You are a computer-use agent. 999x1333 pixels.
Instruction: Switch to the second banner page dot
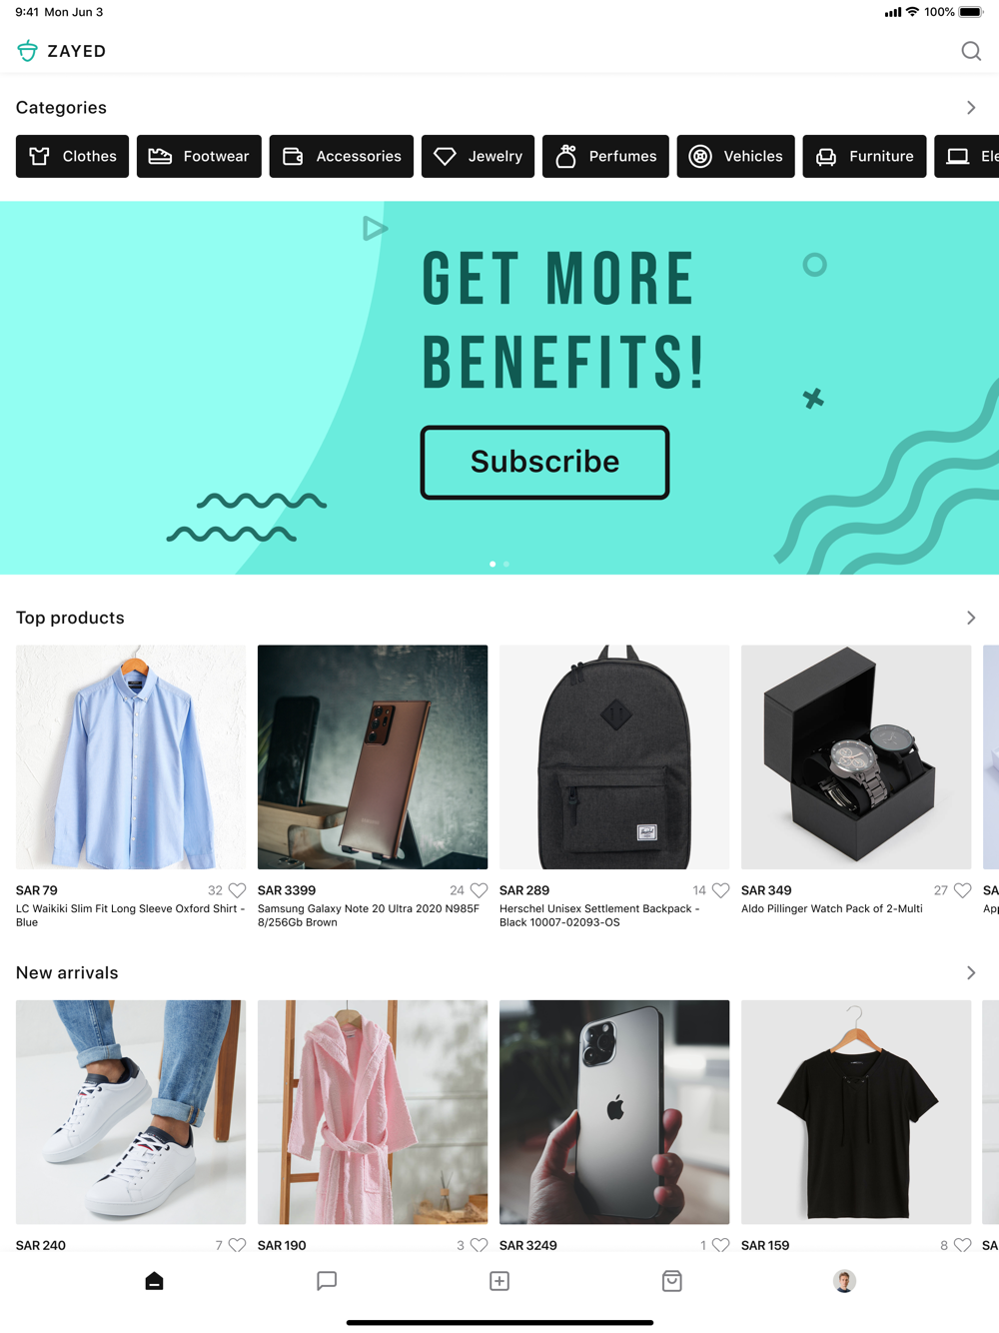506,564
